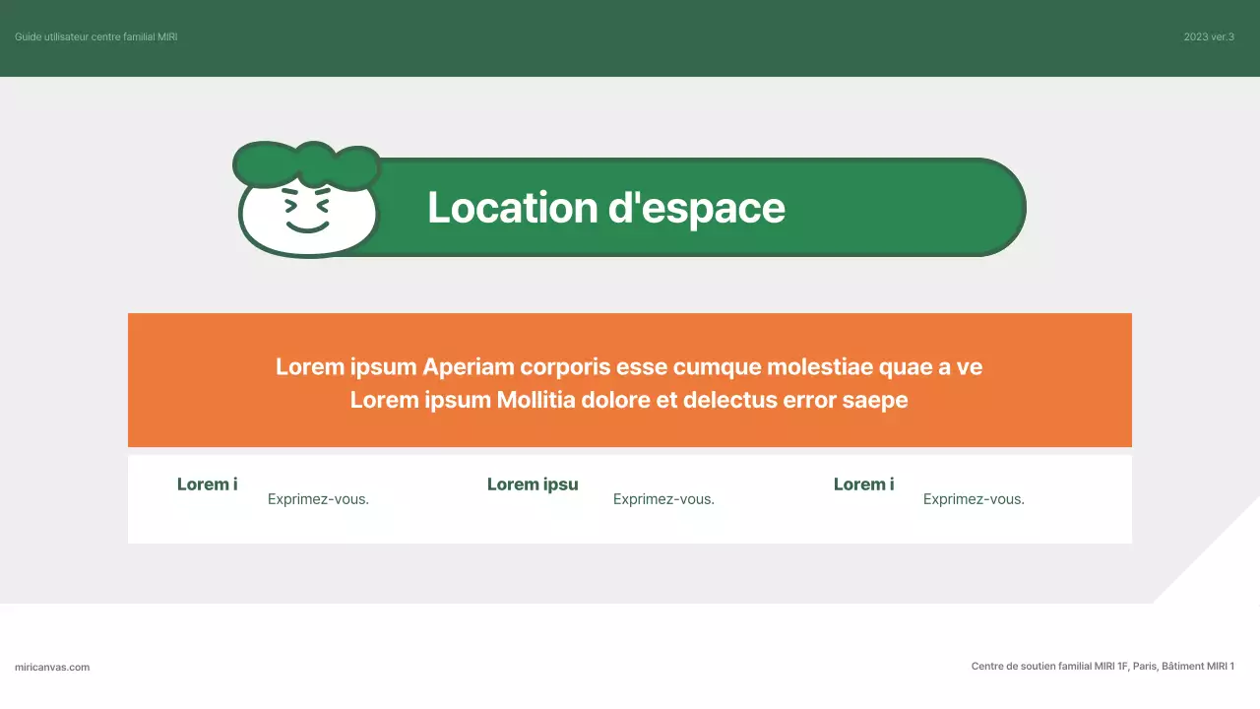
Task: Click the 'Location d'espace' title text
Action: pos(606,208)
